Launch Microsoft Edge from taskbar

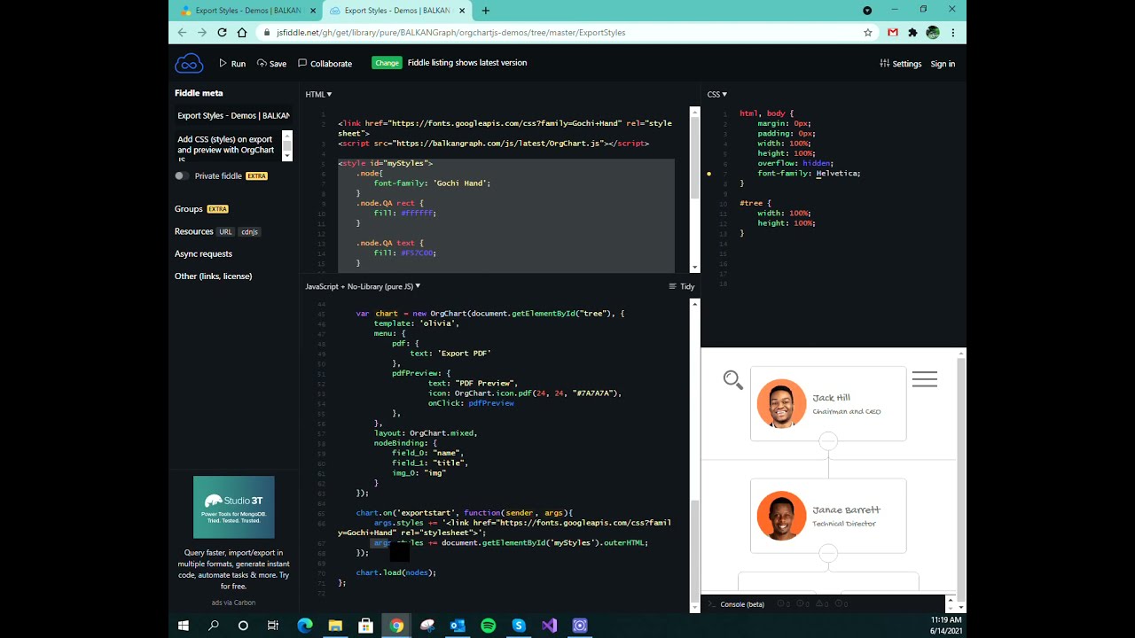305,626
